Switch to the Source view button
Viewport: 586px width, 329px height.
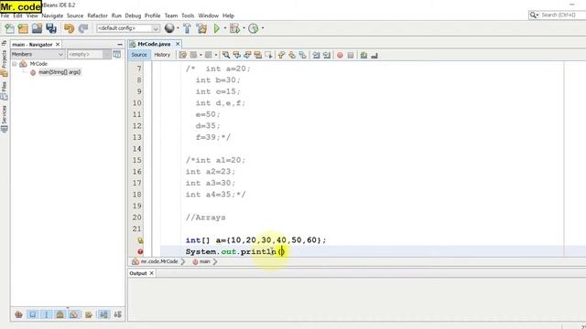(139, 55)
